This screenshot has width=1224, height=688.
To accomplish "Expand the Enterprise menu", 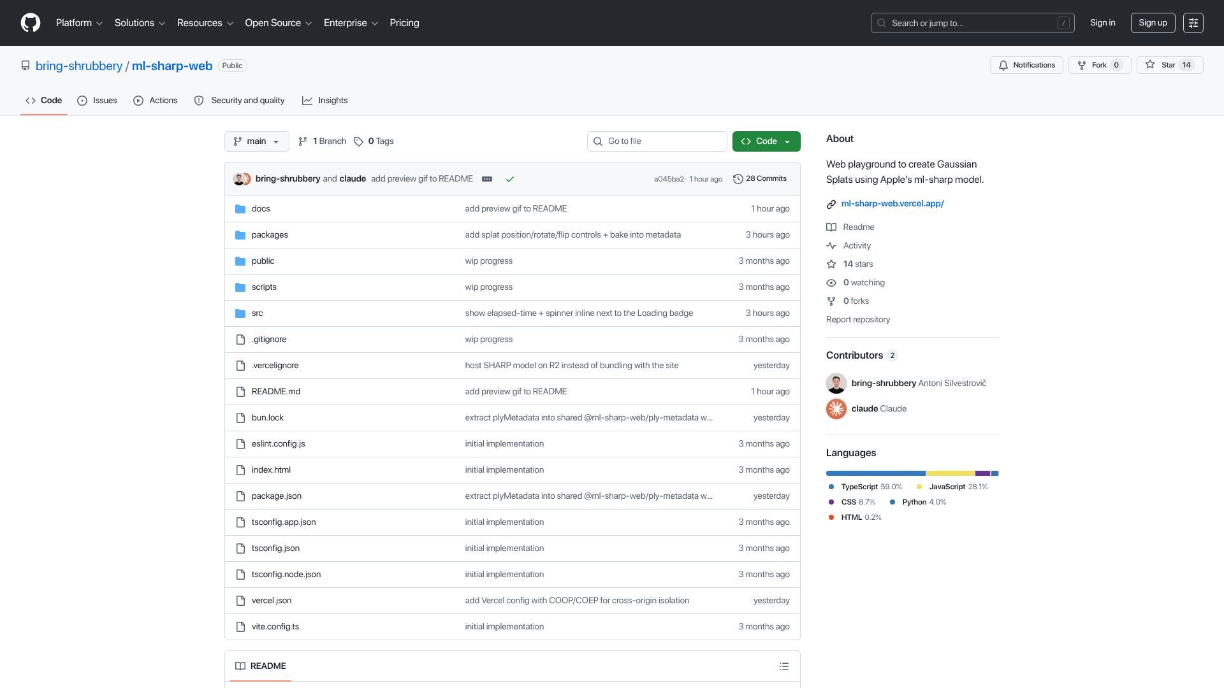I will 351,23.
